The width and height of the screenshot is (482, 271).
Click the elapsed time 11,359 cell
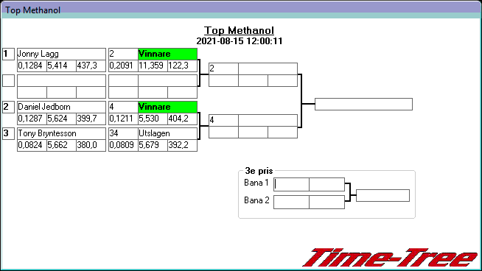coord(153,66)
